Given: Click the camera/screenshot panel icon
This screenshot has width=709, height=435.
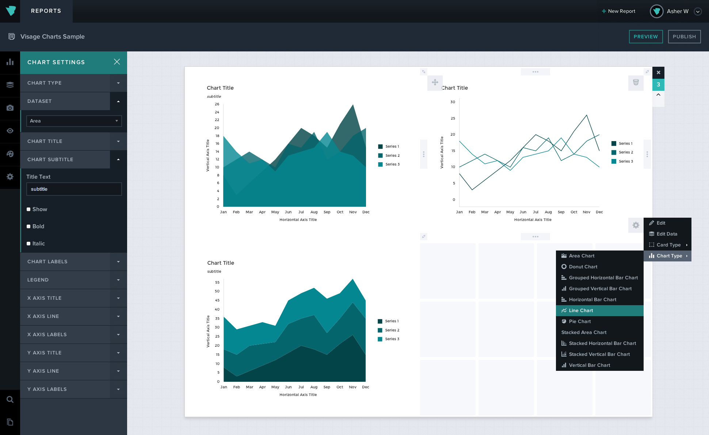Looking at the screenshot, I should 10,107.
